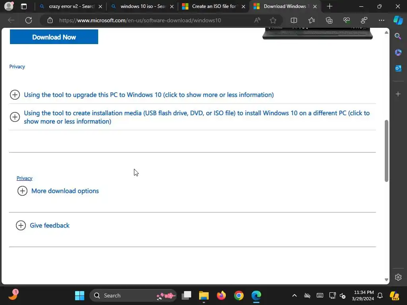Open Microsoft 365 sidebar app

pos(398,52)
